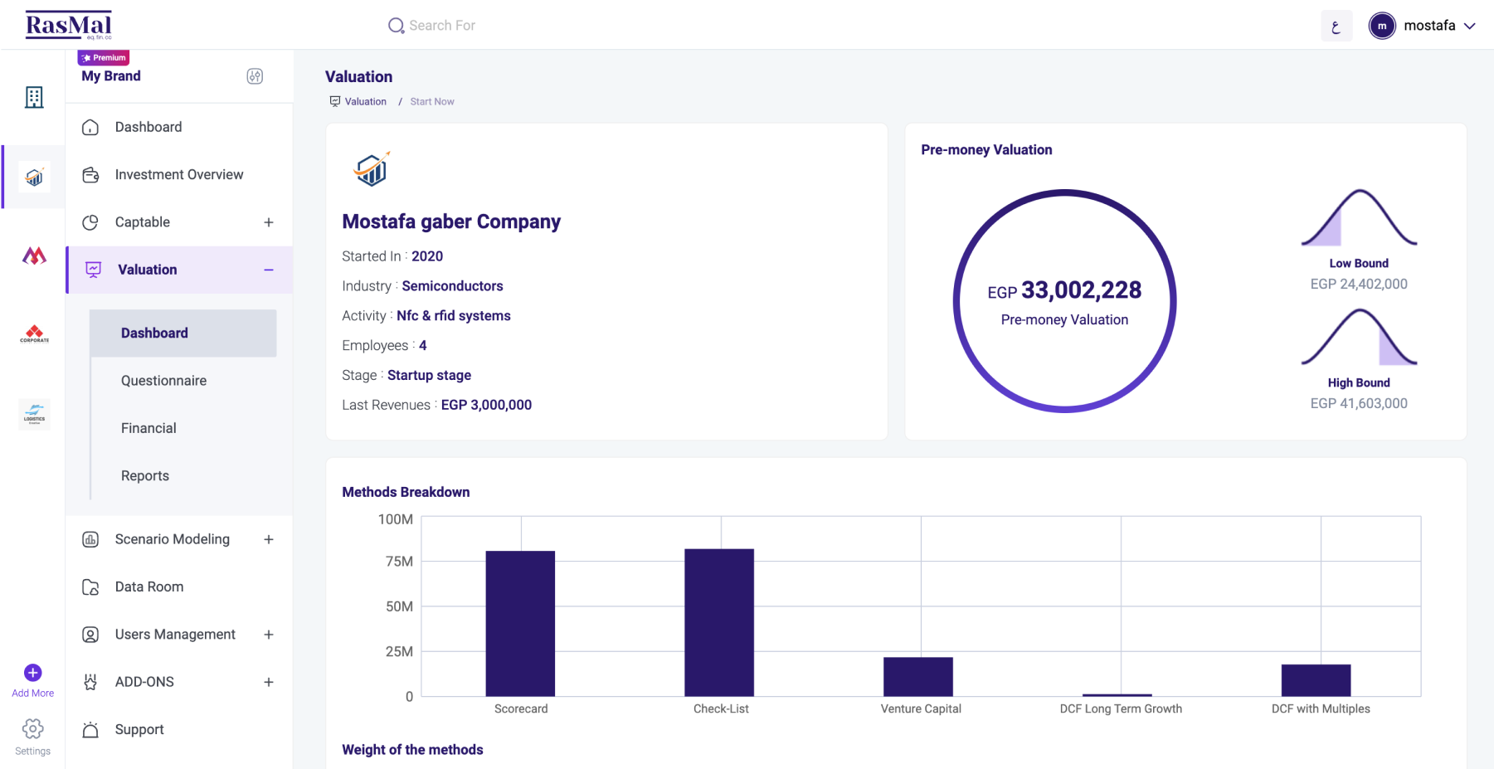
Task: Click the DCF with Multiples bar
Action: click(1316, 680)
